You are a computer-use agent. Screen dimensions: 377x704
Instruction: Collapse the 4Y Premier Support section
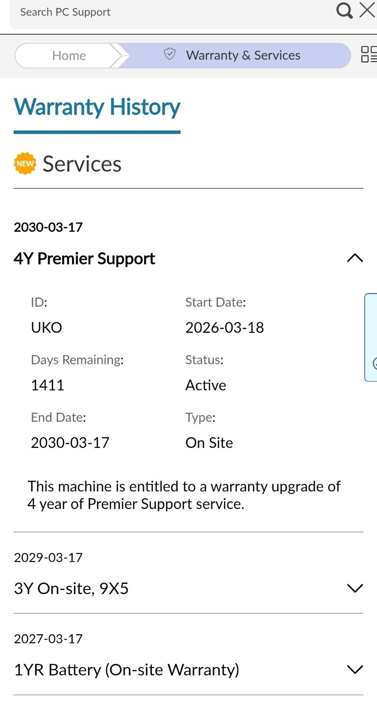coord(355,258)
